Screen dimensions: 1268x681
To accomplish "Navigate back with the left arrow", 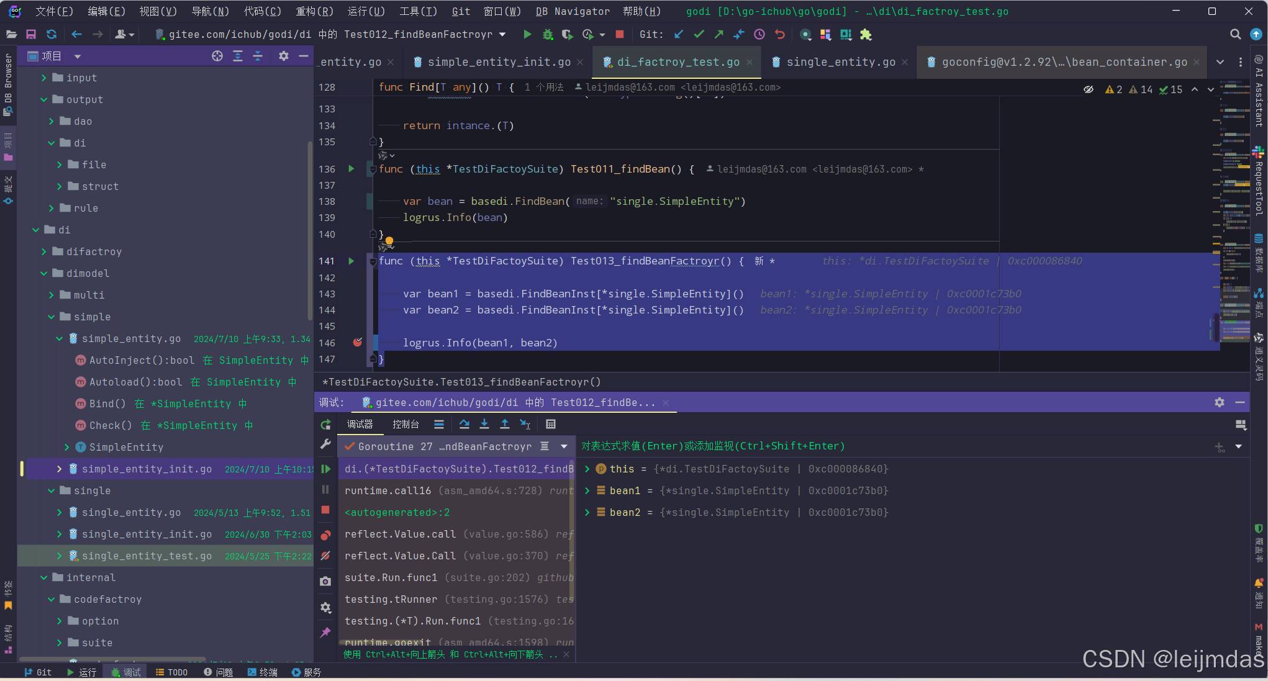I will [76, 35].
